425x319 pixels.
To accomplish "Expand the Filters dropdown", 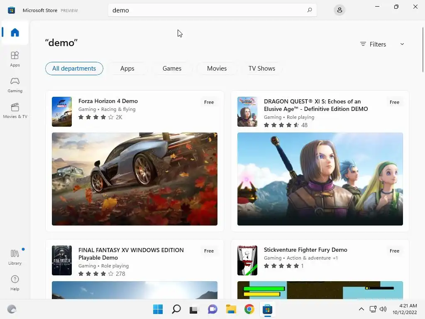I will 382,44.
